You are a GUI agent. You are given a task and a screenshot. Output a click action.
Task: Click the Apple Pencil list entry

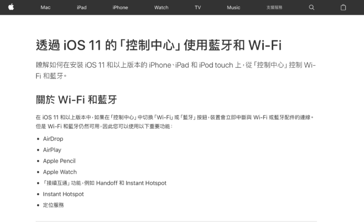coord(59,161)
